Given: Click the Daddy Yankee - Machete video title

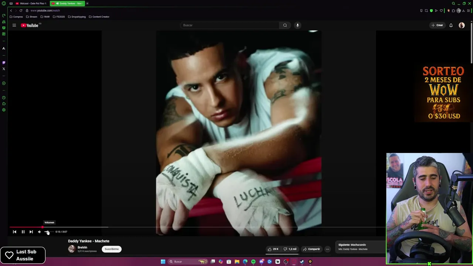Looking at the screenshot, I should click(x=89, y=241).
